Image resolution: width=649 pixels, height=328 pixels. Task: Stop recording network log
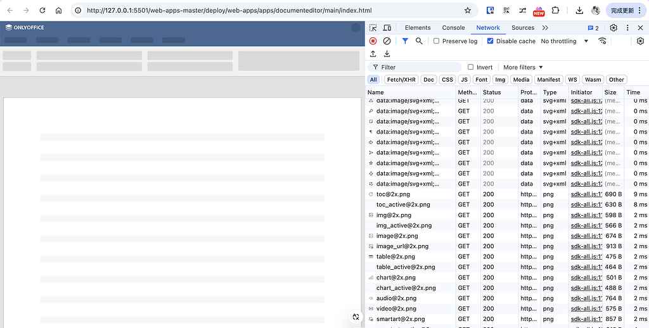point(373,41)
